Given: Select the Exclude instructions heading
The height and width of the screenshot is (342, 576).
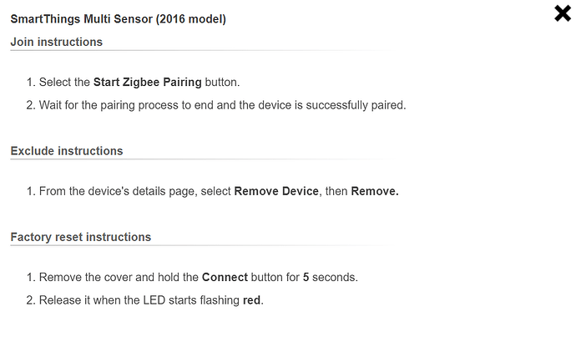Looking at the screenshot, I should [66, 151].
